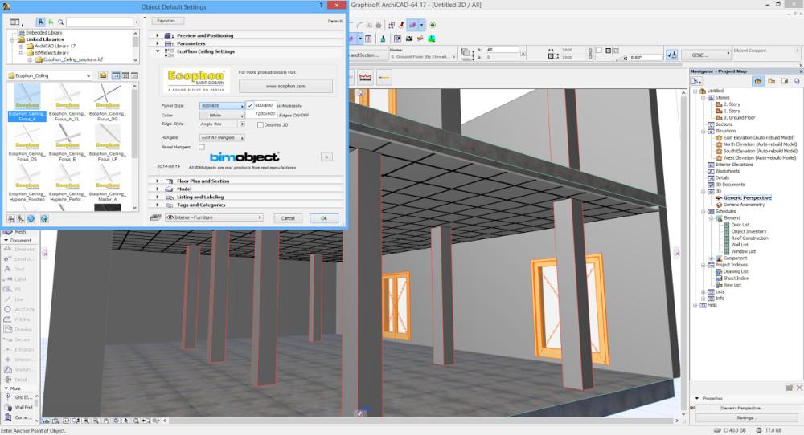Select the Corner Window tool
The height and width of the screenshot is (435, 804).
click(18, 417)
